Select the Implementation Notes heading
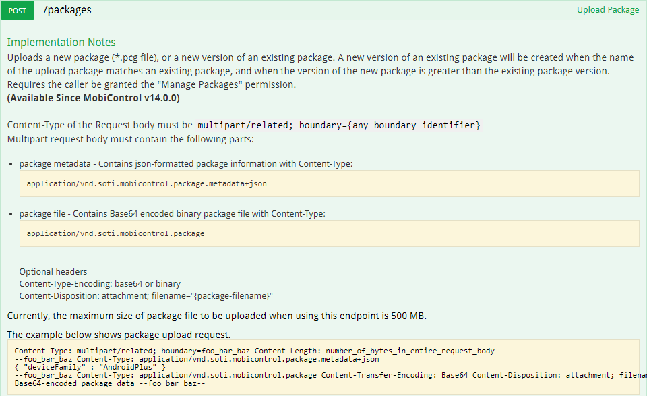 [x=61, y=42]
